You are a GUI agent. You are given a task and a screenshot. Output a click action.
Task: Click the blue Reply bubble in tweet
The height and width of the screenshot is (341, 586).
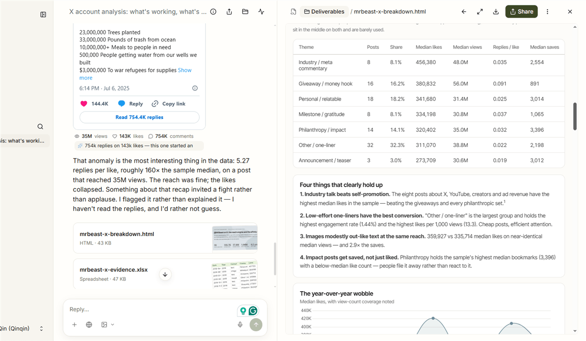pyautogui.click(x=122, y=104)
